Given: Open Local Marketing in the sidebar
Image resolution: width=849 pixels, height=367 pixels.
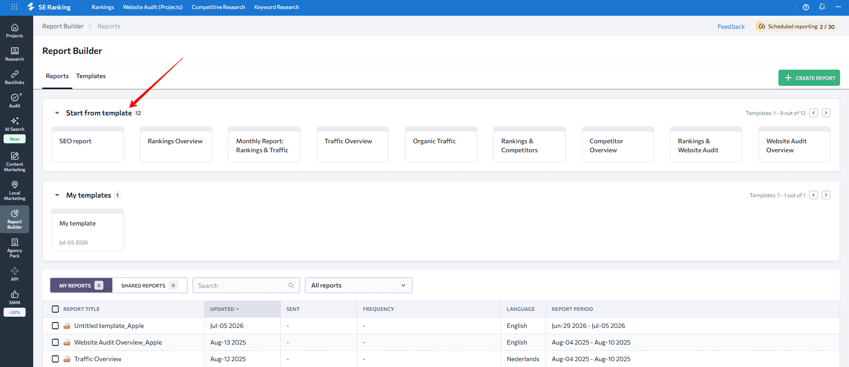Looking at the screenshot, I should pos(14,191).
